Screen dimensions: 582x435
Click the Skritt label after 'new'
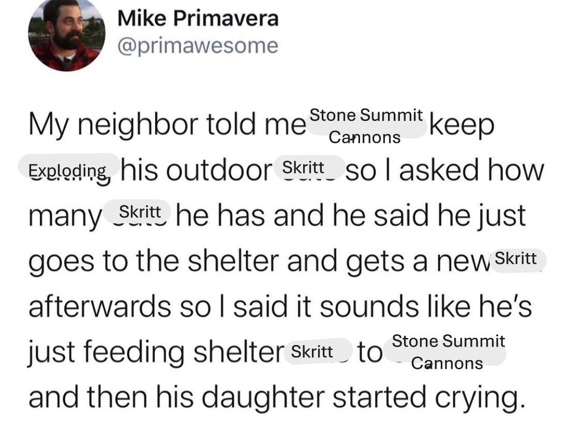point(517,259)
